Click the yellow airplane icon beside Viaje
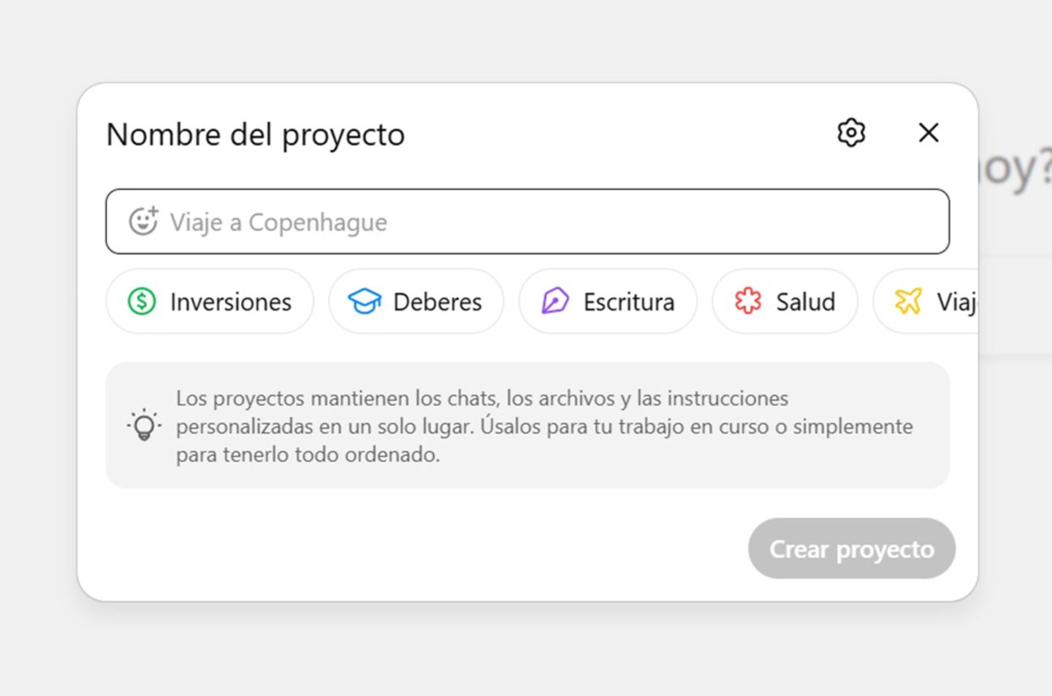Viewport: 1052px width, 696px height. (908, 301)
